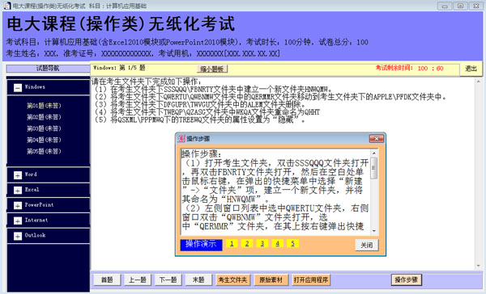Expand the Excel section

coord(18,191)
